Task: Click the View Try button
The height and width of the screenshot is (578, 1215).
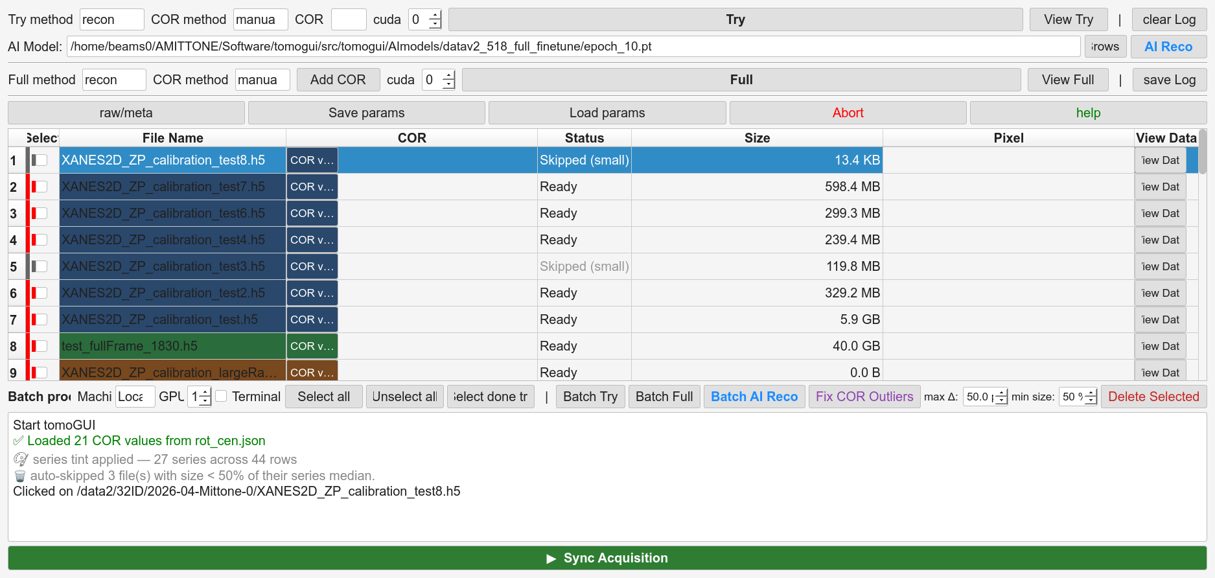Action: tap(1068, 19)
